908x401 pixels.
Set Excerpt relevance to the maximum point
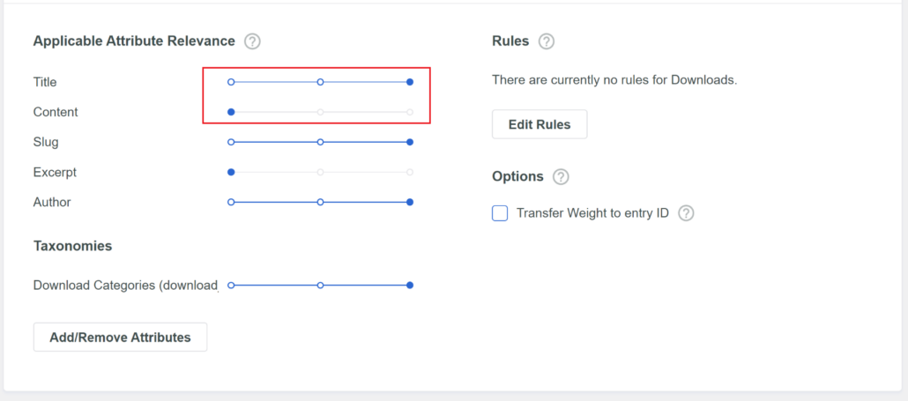[410, 173]
